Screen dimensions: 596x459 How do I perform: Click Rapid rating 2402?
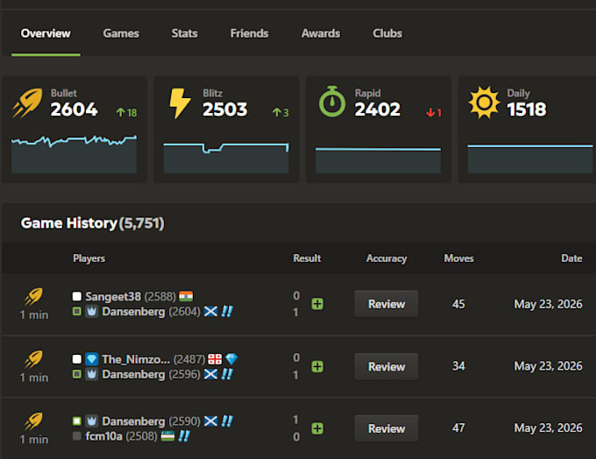[x=378, y=109]
